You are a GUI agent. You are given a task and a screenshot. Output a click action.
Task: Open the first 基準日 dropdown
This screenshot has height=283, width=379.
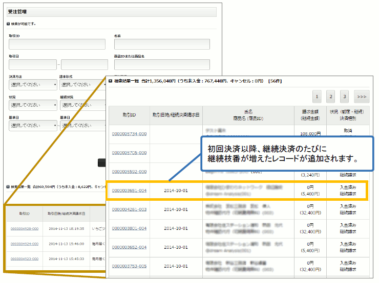32,126
